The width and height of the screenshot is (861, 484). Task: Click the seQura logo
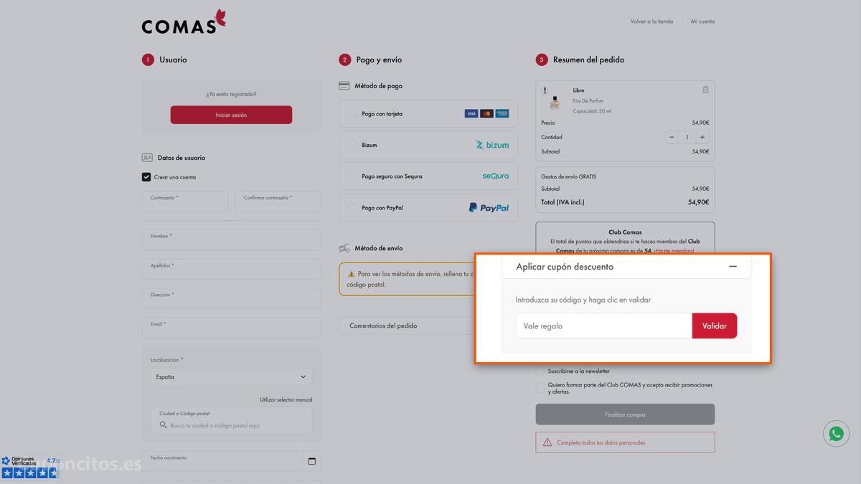[x=496, y=176]
